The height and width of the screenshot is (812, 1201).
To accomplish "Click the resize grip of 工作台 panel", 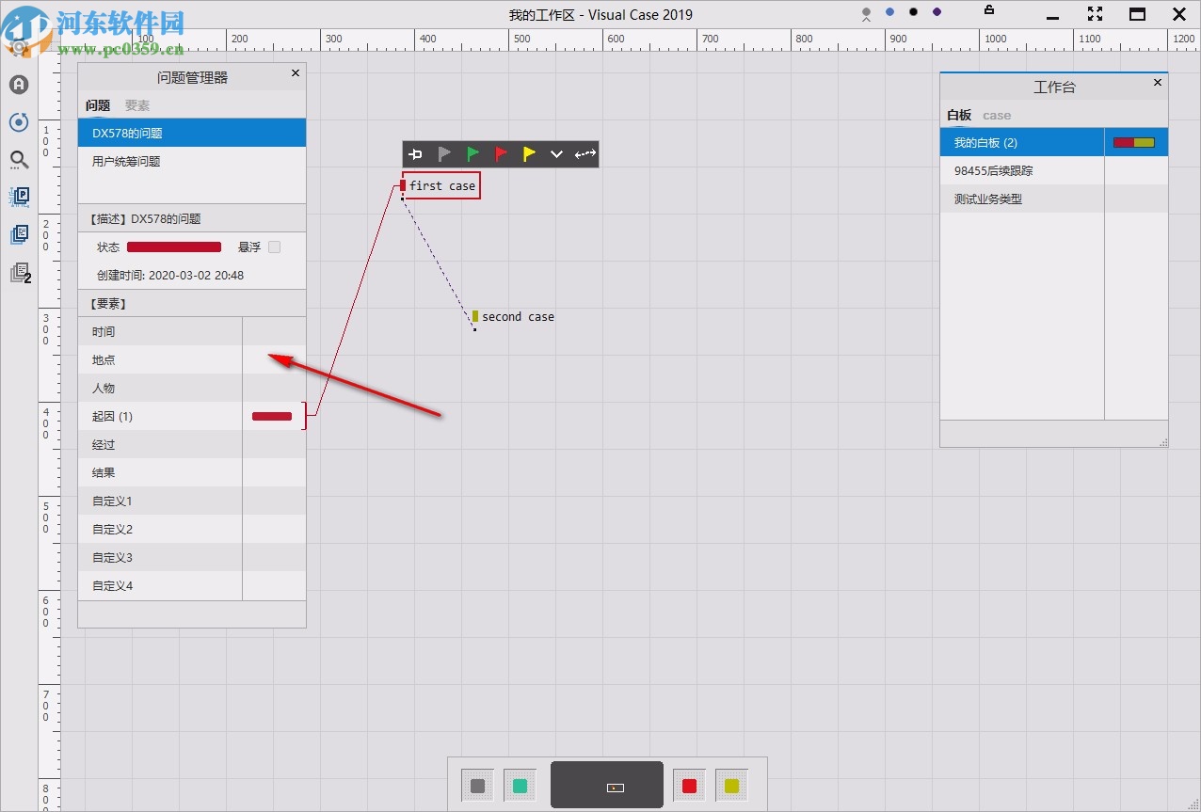I will [x=1162, y=441].
